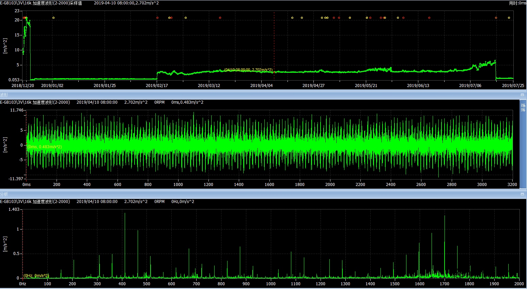Viewport: 527px width, 289px height.
Task: Click the red alarm marker above 2019/02/17
Action: [x=157, y=18]
